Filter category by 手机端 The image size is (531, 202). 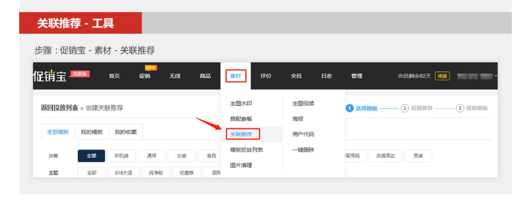122,156
